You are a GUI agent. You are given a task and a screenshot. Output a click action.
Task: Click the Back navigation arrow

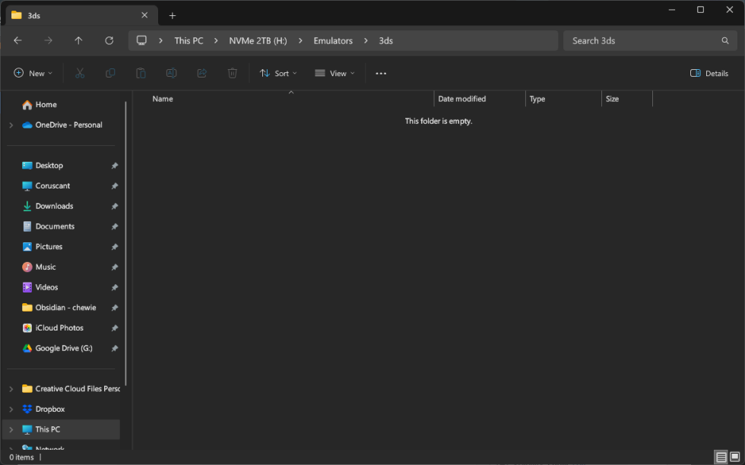(x=17, y=40)
